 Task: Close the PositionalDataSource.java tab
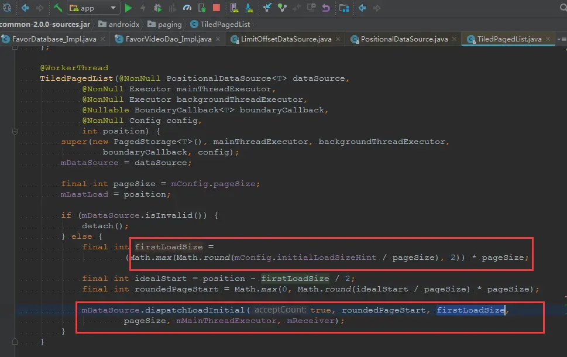(x=454, y=39)
